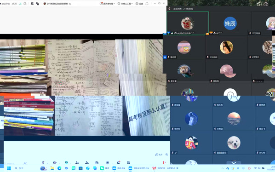Expand participant list with bottom chevron
The width and height of the screenshot is (275, 172).
pyautogui.click(x=234, y=162)
